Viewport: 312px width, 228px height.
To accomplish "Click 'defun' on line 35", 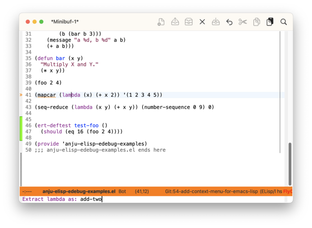I will tap(45, 58).
